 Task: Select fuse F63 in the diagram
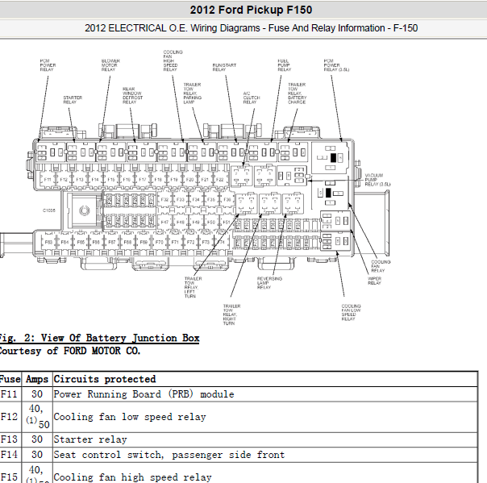pyautogui.click(x=48, y=242)
